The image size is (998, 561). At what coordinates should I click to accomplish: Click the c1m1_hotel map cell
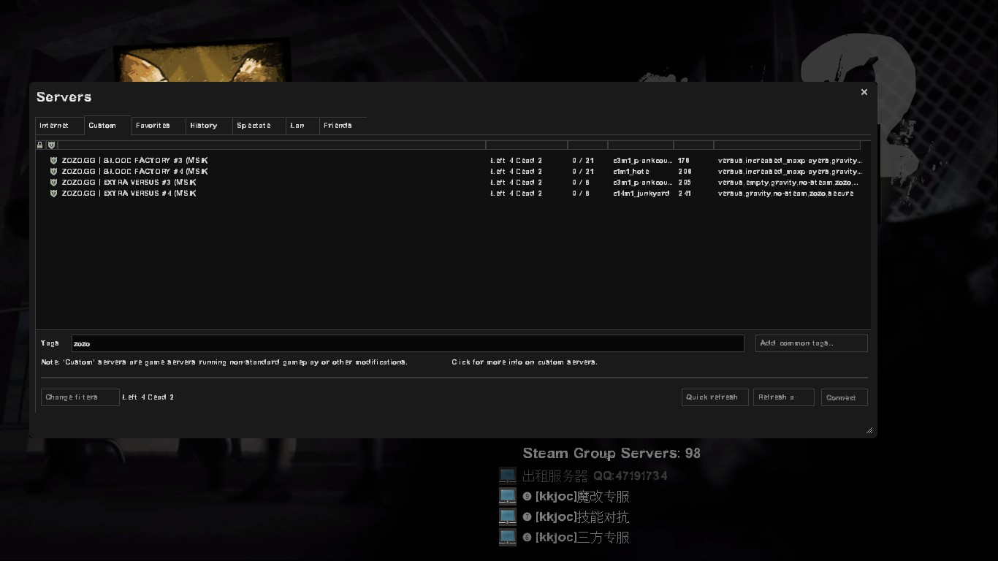(631, 172)
